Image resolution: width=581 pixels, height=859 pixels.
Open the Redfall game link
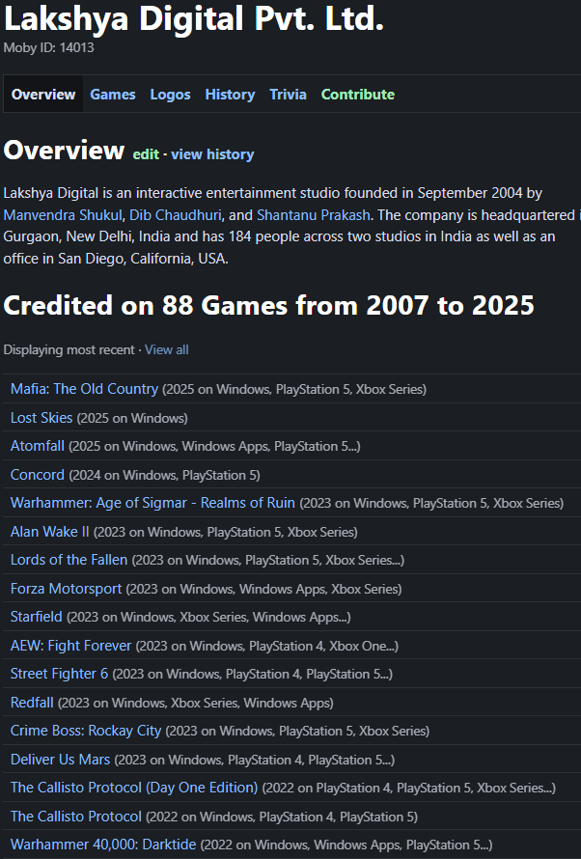tap(32, 703)
